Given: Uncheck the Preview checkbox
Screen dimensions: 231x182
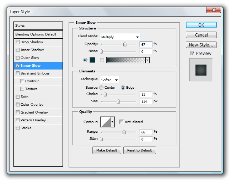Looking at the screenshot, I should [193, 53].
